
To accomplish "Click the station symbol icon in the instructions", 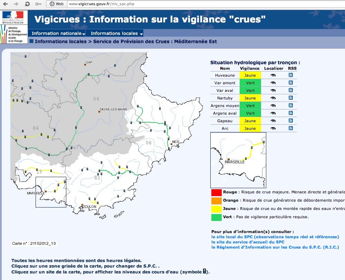I will pos(204,271).
